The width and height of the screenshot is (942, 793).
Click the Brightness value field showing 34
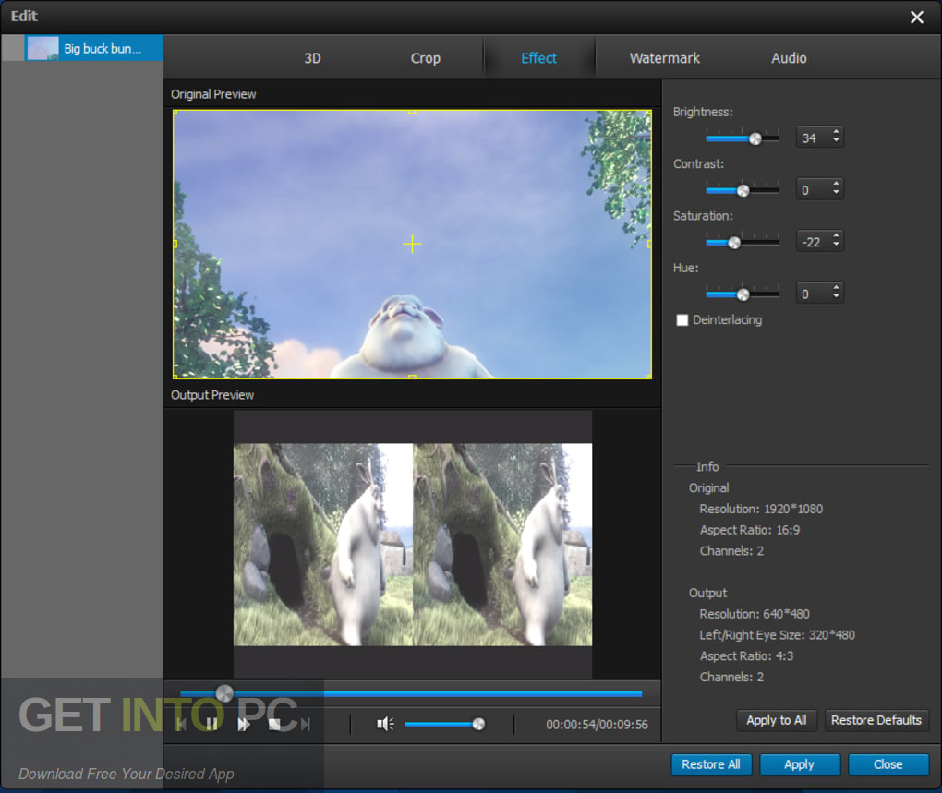click(x=813, y=138)
